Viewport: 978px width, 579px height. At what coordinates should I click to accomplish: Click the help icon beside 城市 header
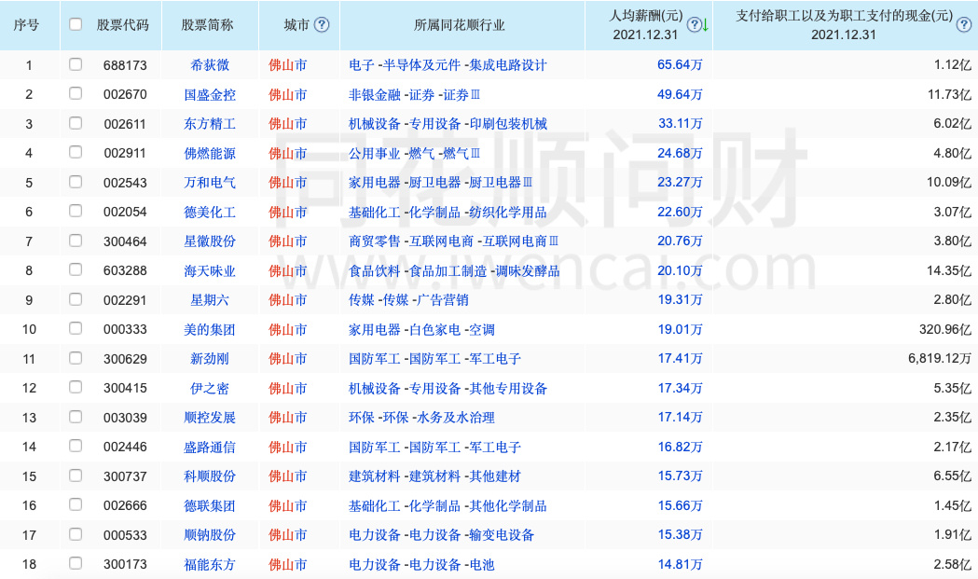coord(320,25)
